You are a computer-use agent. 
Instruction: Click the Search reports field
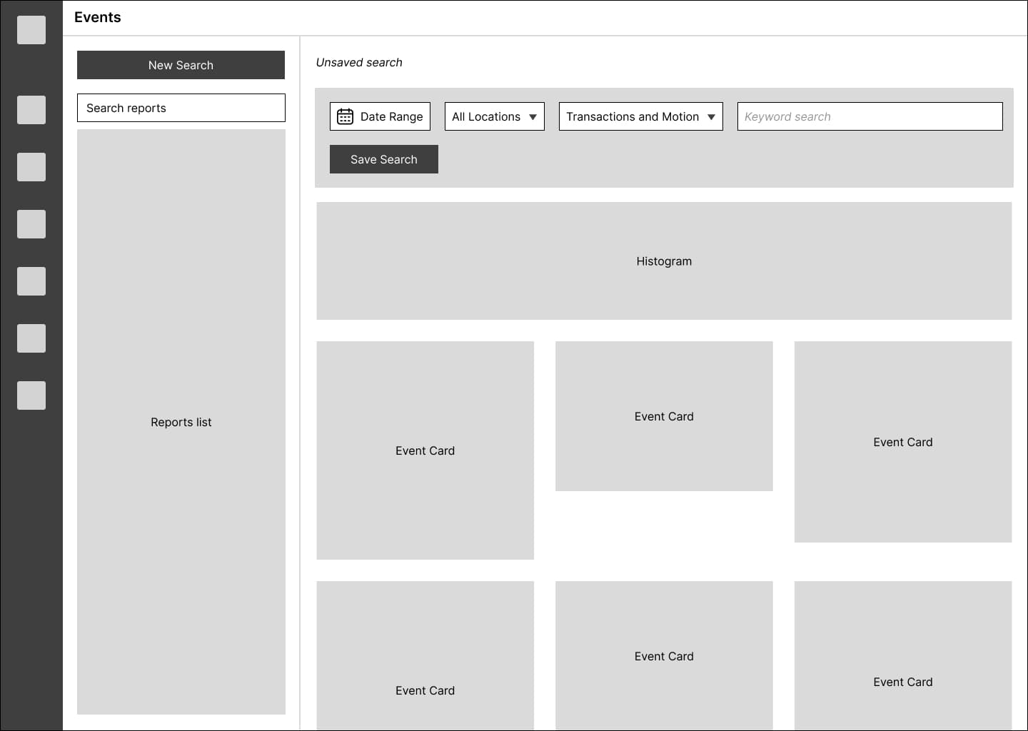pyautogui.click(x=181, y=108)
